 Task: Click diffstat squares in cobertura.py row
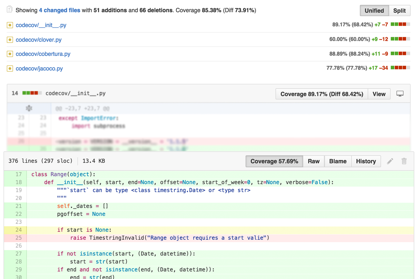point(400,53)
